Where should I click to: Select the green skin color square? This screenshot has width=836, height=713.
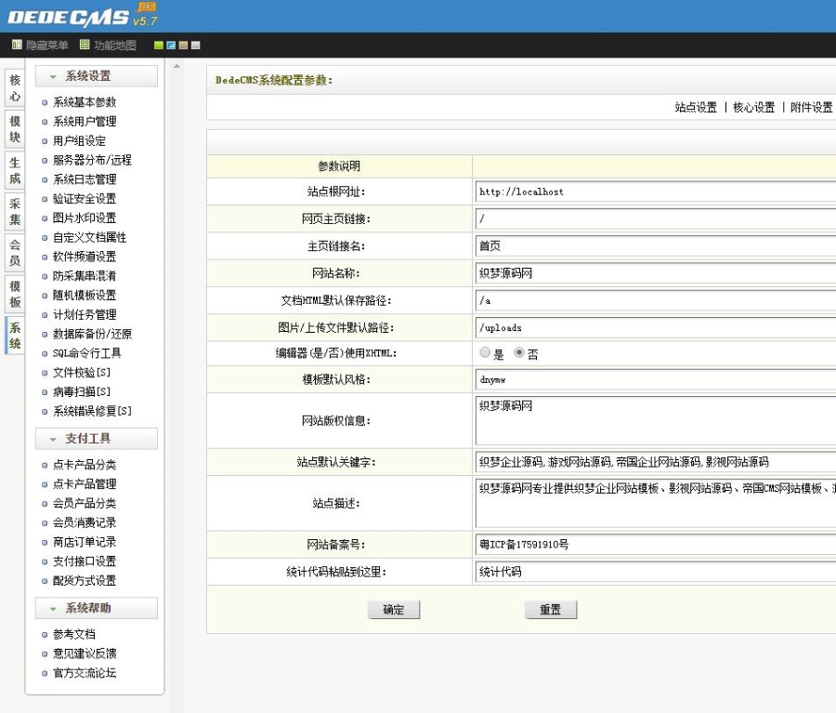[158, 46]
